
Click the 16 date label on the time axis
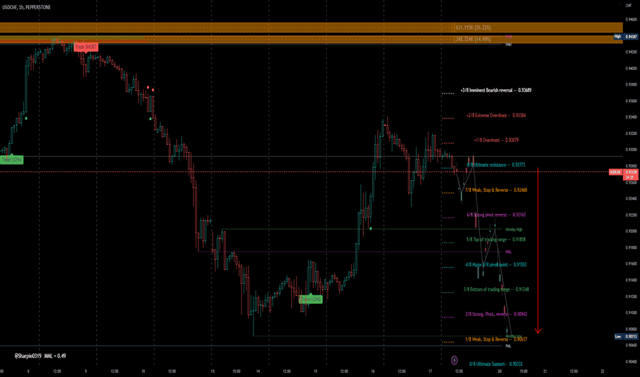point(373,372)
